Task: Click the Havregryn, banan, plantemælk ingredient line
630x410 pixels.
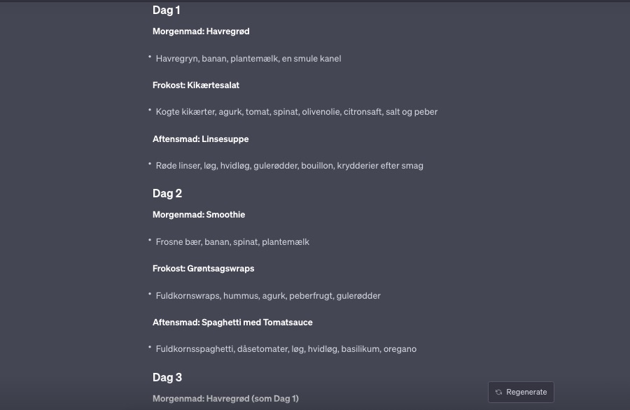Action: coord(248,59)
